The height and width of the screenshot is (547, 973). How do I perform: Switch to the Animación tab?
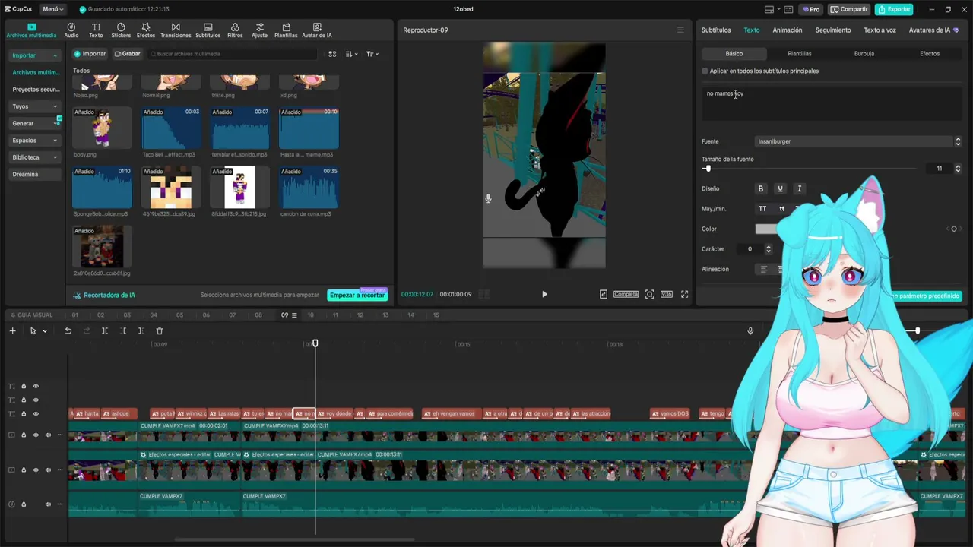coord(788,30)
